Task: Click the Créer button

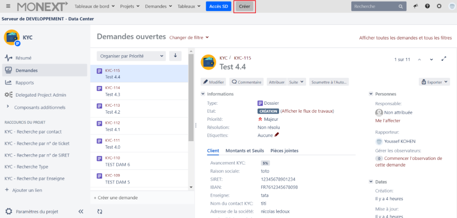Action: point(244,7)
